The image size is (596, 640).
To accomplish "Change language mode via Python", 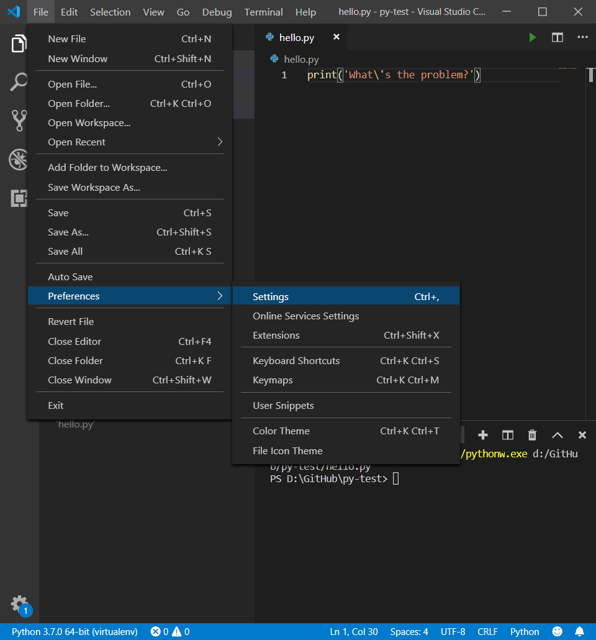I will (x=525, y=631).
